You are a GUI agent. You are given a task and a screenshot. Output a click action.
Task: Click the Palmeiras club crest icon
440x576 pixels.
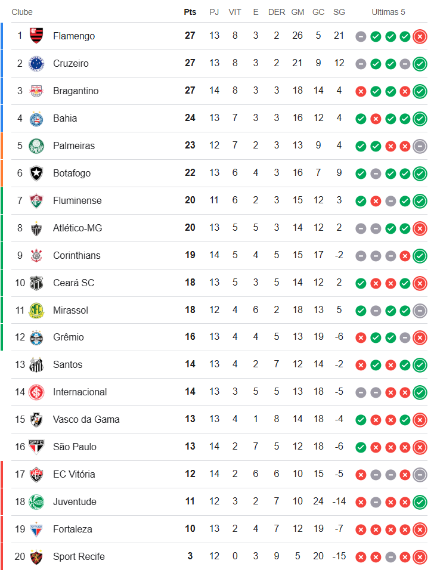click(x=37, y=145)
